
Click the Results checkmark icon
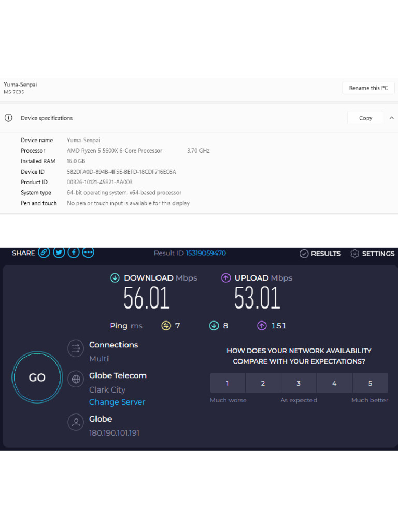(304, 254)
